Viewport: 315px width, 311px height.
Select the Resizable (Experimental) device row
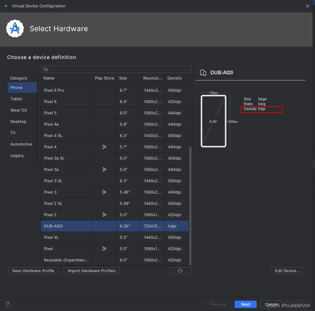point(115,260)
